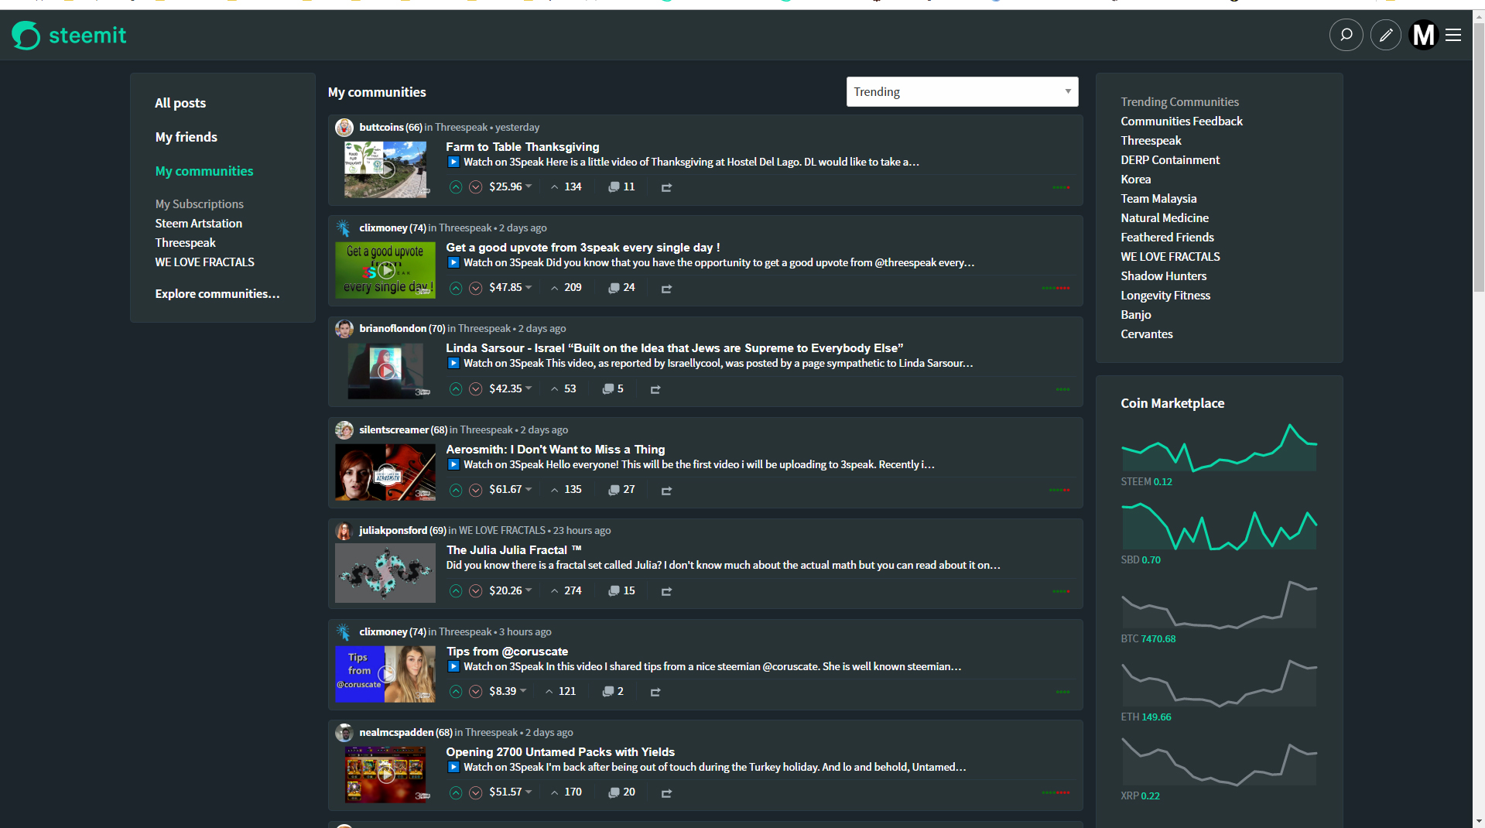Image resolution: width=1485 pixels, height=828 pixels.
Task: Upvote the Get a good upvote post
Action: (456, 288)
